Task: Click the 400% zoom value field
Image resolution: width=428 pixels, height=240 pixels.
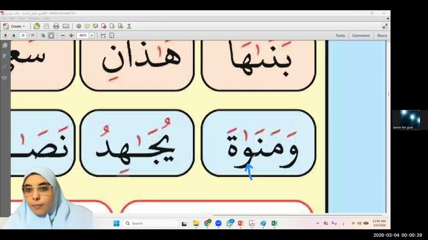Action: point(83,35)
